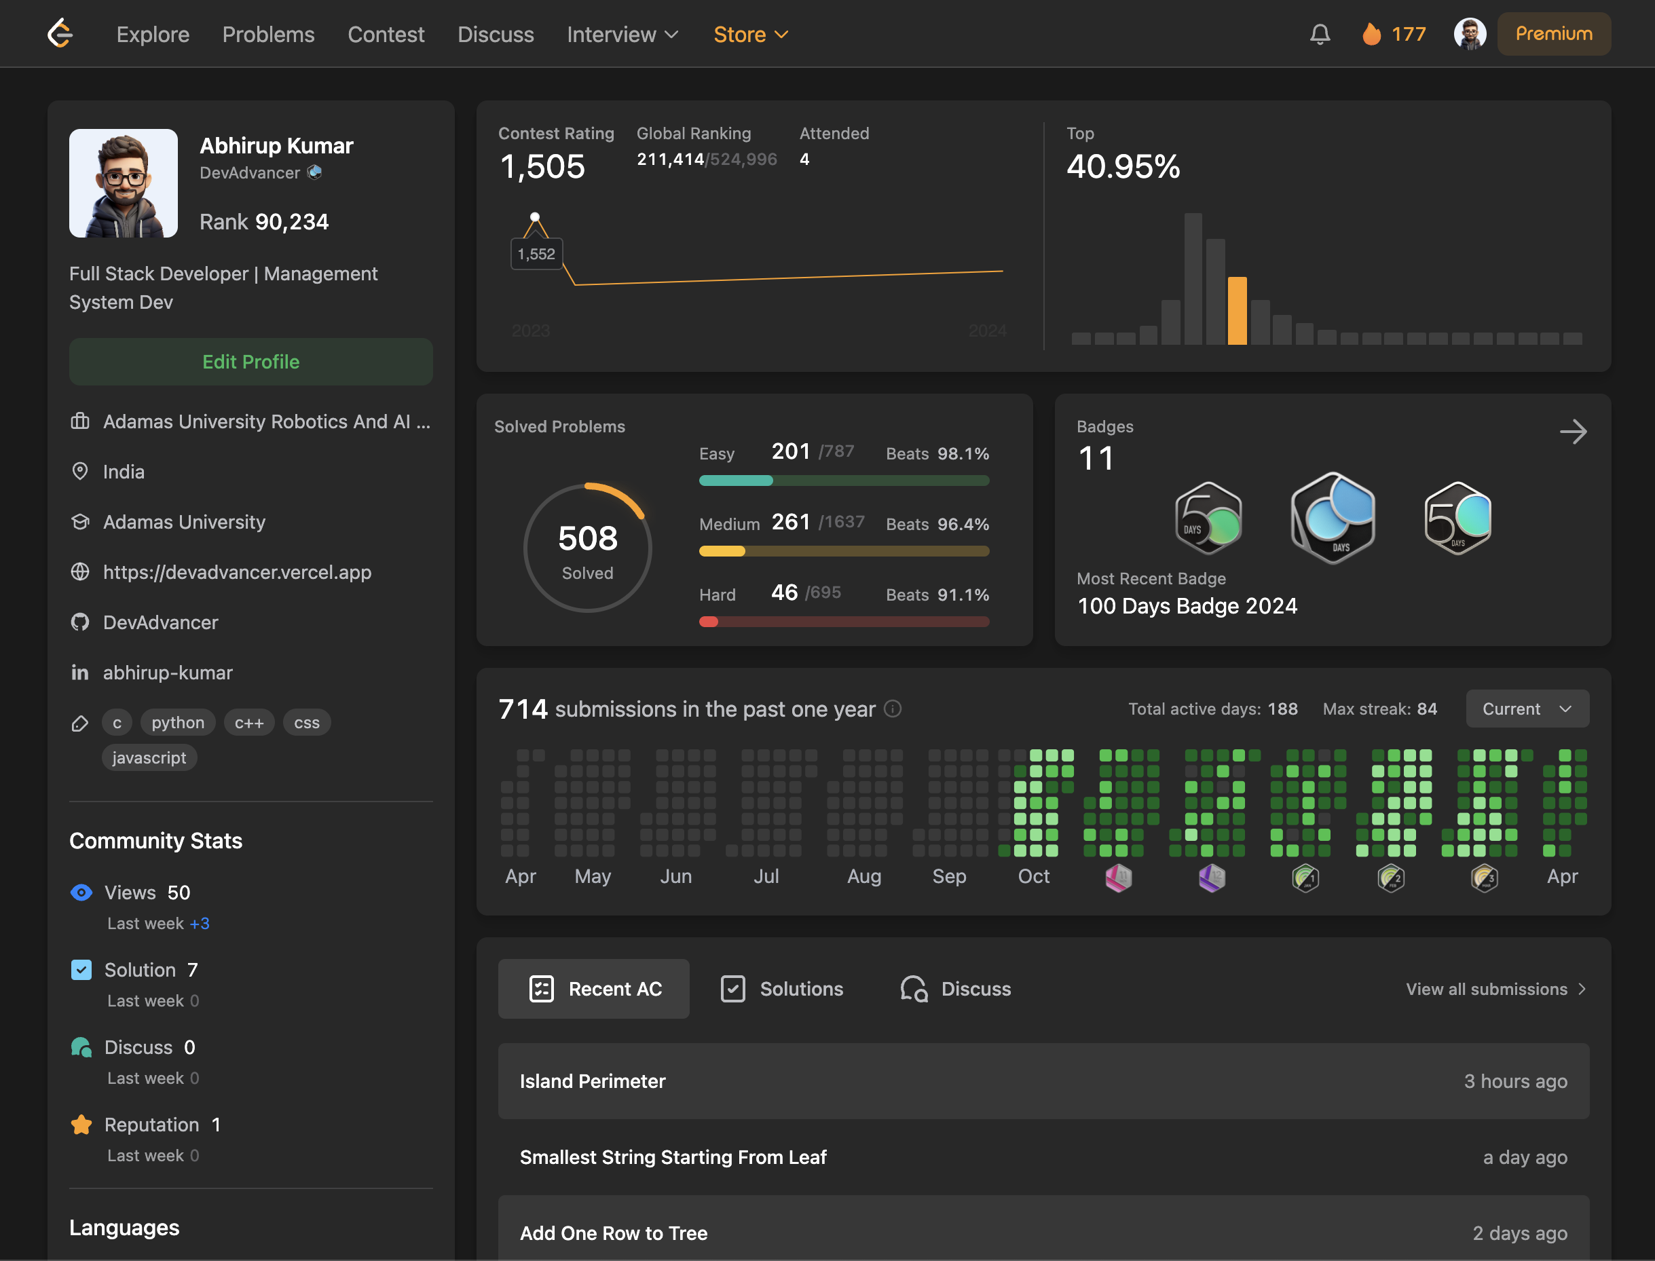
Task: Click the February monthly badge in heatmap
Action: 1391,877
